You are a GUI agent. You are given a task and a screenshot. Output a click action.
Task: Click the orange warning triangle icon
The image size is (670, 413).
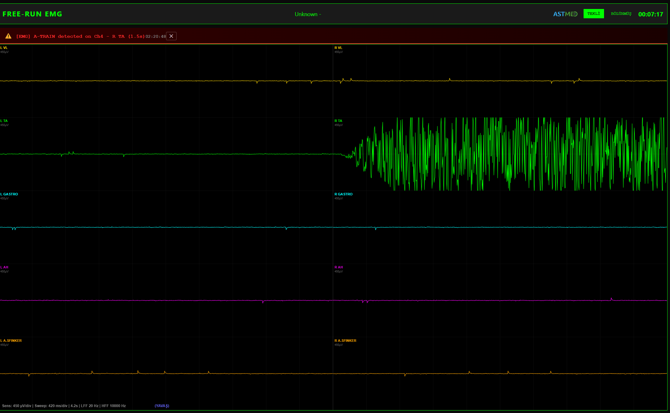tap(8, 36)
